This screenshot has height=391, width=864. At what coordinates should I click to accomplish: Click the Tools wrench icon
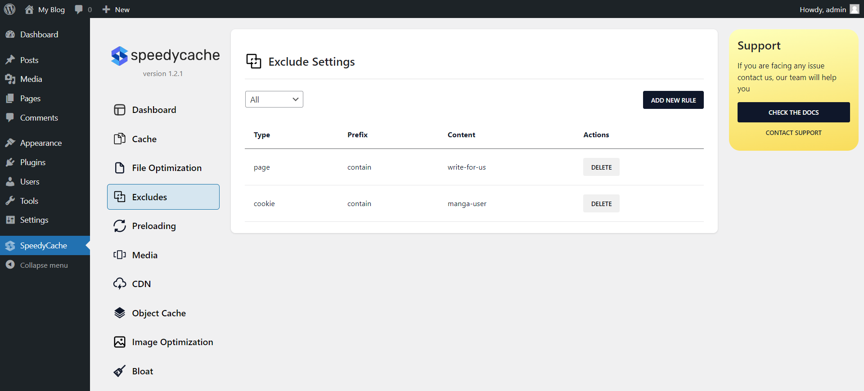coord(10,201)
